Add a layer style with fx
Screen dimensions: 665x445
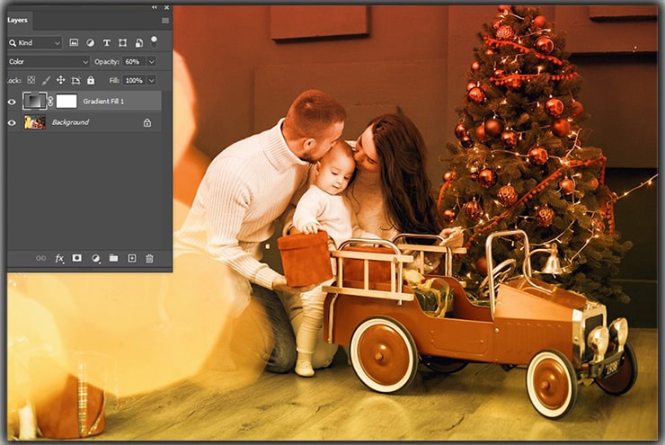(x=59, y=258)
